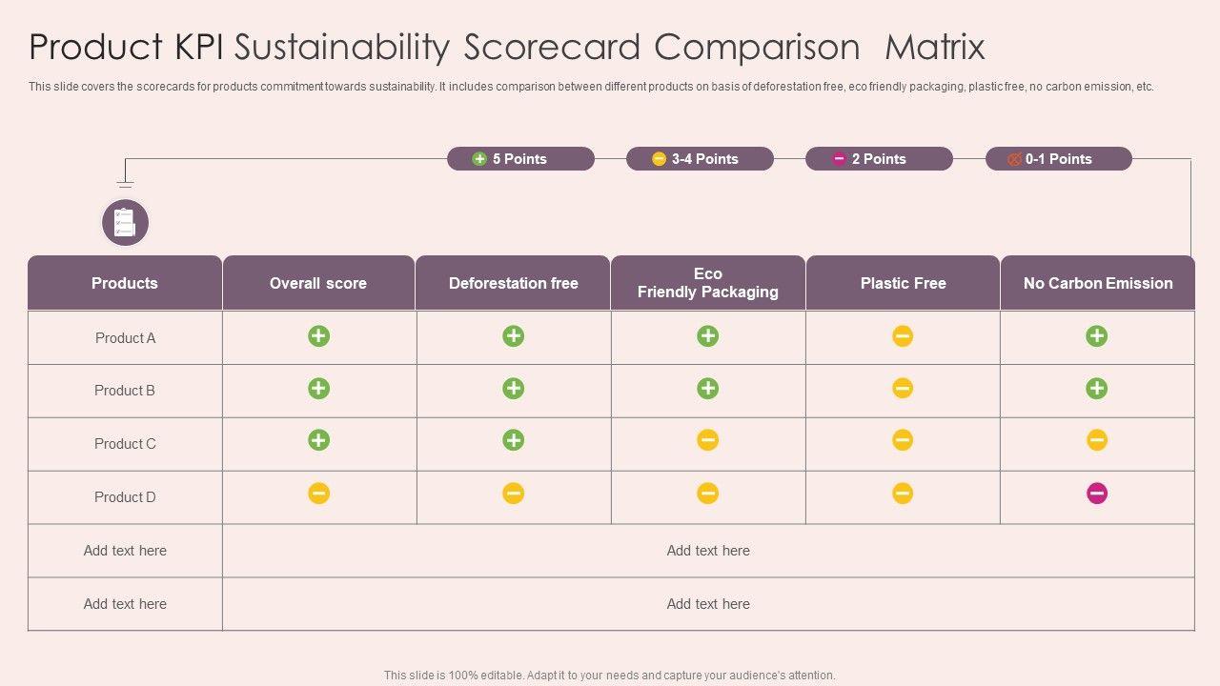This screenshot has height=686, width=1220.
Task: Click Product B no carbon emission green plus
Action: coord(1097,388)
